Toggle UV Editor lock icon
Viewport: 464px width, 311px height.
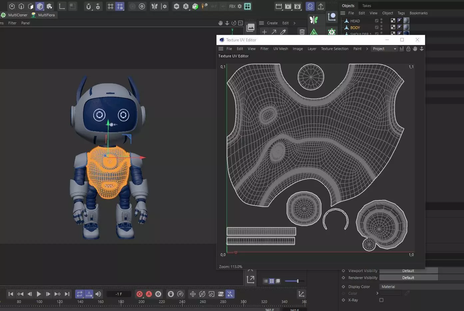click(408, 49)
